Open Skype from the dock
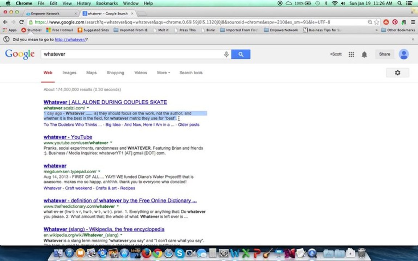This screenshot has height=261, width=418. 179,253
